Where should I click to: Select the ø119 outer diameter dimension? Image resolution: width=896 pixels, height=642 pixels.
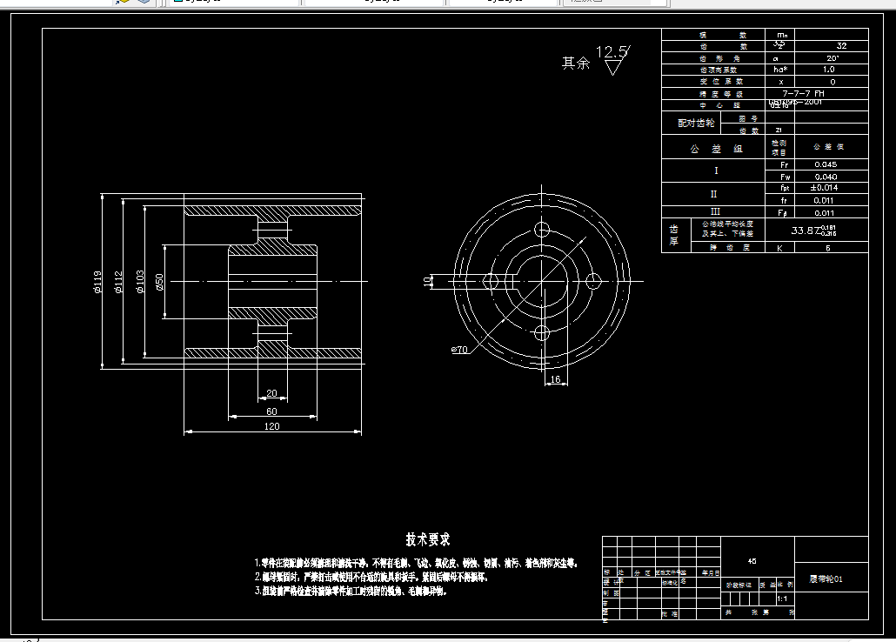[97, 282]
